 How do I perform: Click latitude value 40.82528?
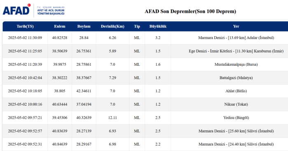click(60, 38)
